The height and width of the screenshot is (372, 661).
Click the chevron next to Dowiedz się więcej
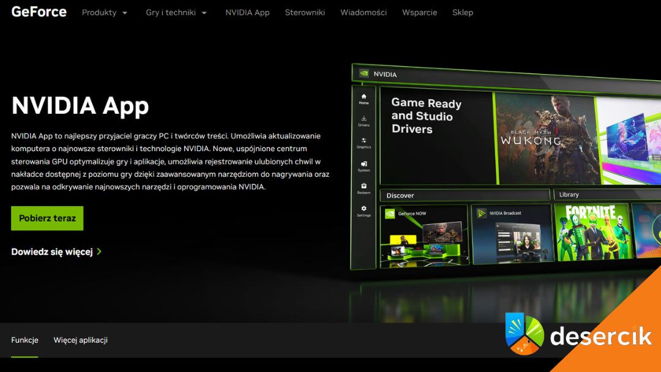tap(99, 251)
